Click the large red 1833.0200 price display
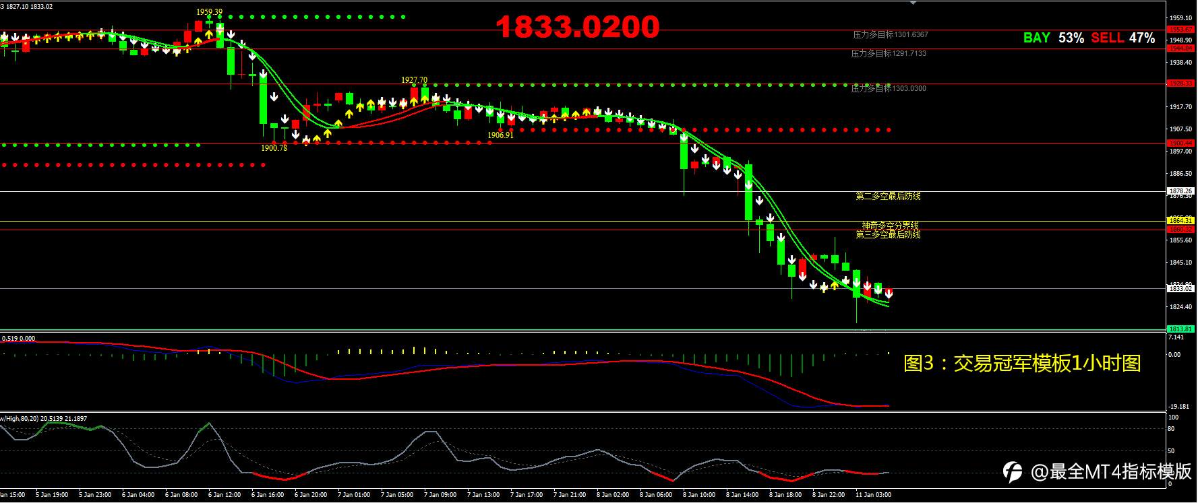This screenshot has height=503, width=1198. (x=578, y=27)
